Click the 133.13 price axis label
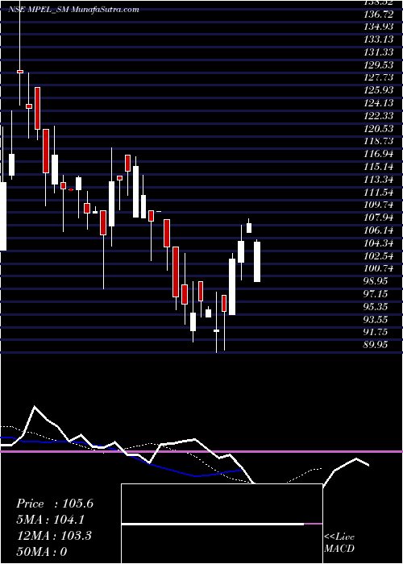Viewport: 403px width, 564px height. [378, 39]
